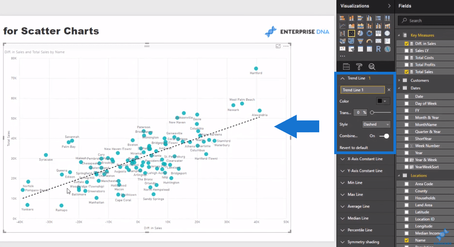Click the Transparency percent value box

pos(360,112)
